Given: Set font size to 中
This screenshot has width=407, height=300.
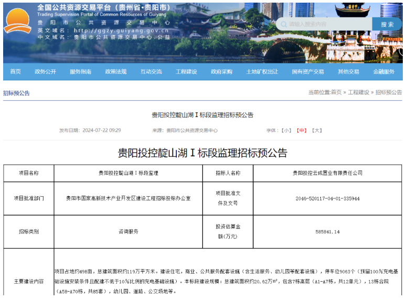Looking at the screenshot, I should pyautogui.click(x=302, y=131).
